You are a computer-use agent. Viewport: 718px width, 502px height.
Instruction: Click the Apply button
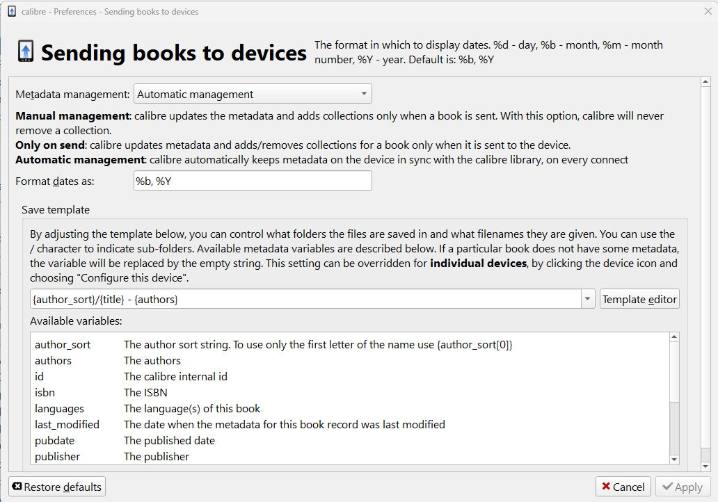(683, 487)
